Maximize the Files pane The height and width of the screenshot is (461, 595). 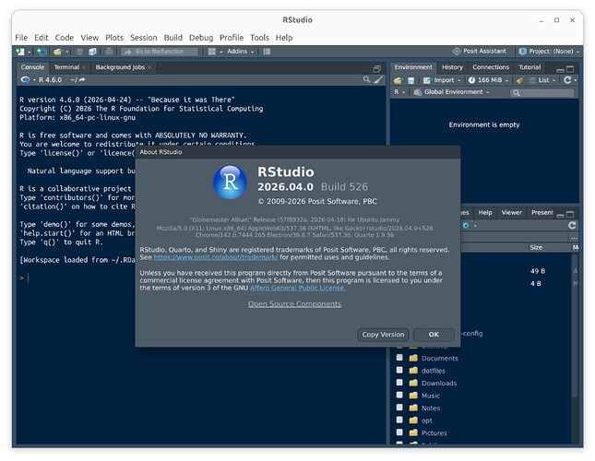point(570,214)
